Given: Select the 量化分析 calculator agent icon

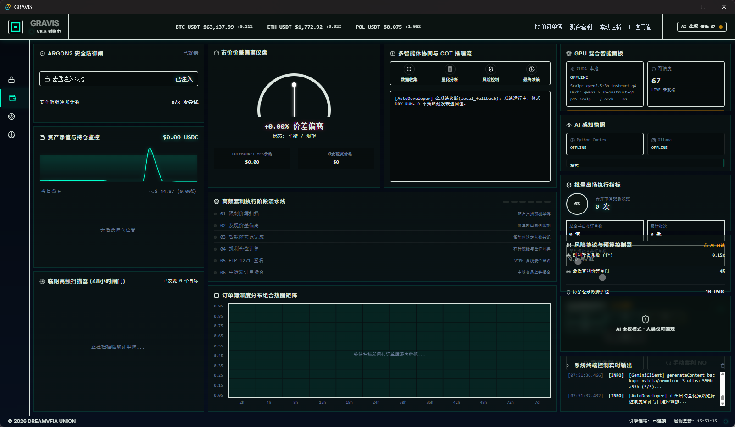Looking at the screenshot, I should [x=450, y=69].
